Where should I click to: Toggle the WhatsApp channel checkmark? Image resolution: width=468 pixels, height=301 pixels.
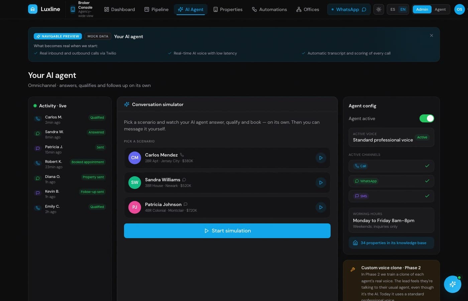(x=427, y=181)
